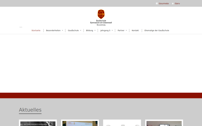This screenshot has height=126, width=202.
Task: Open the Besonderheiten menu
Action: click(x=53, y=31)
